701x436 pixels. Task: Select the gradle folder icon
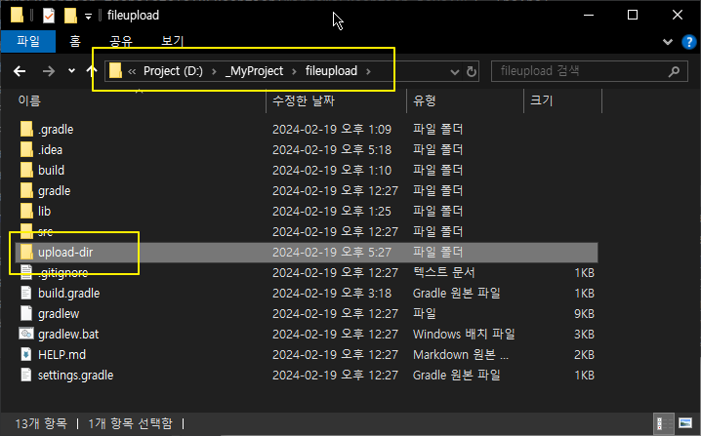tap(26, 191)
